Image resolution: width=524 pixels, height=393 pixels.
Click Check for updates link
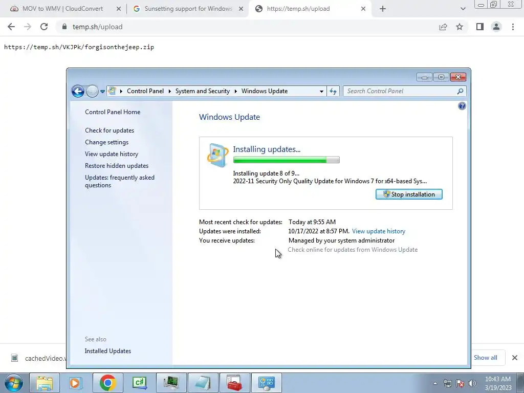tap(110, 130)
